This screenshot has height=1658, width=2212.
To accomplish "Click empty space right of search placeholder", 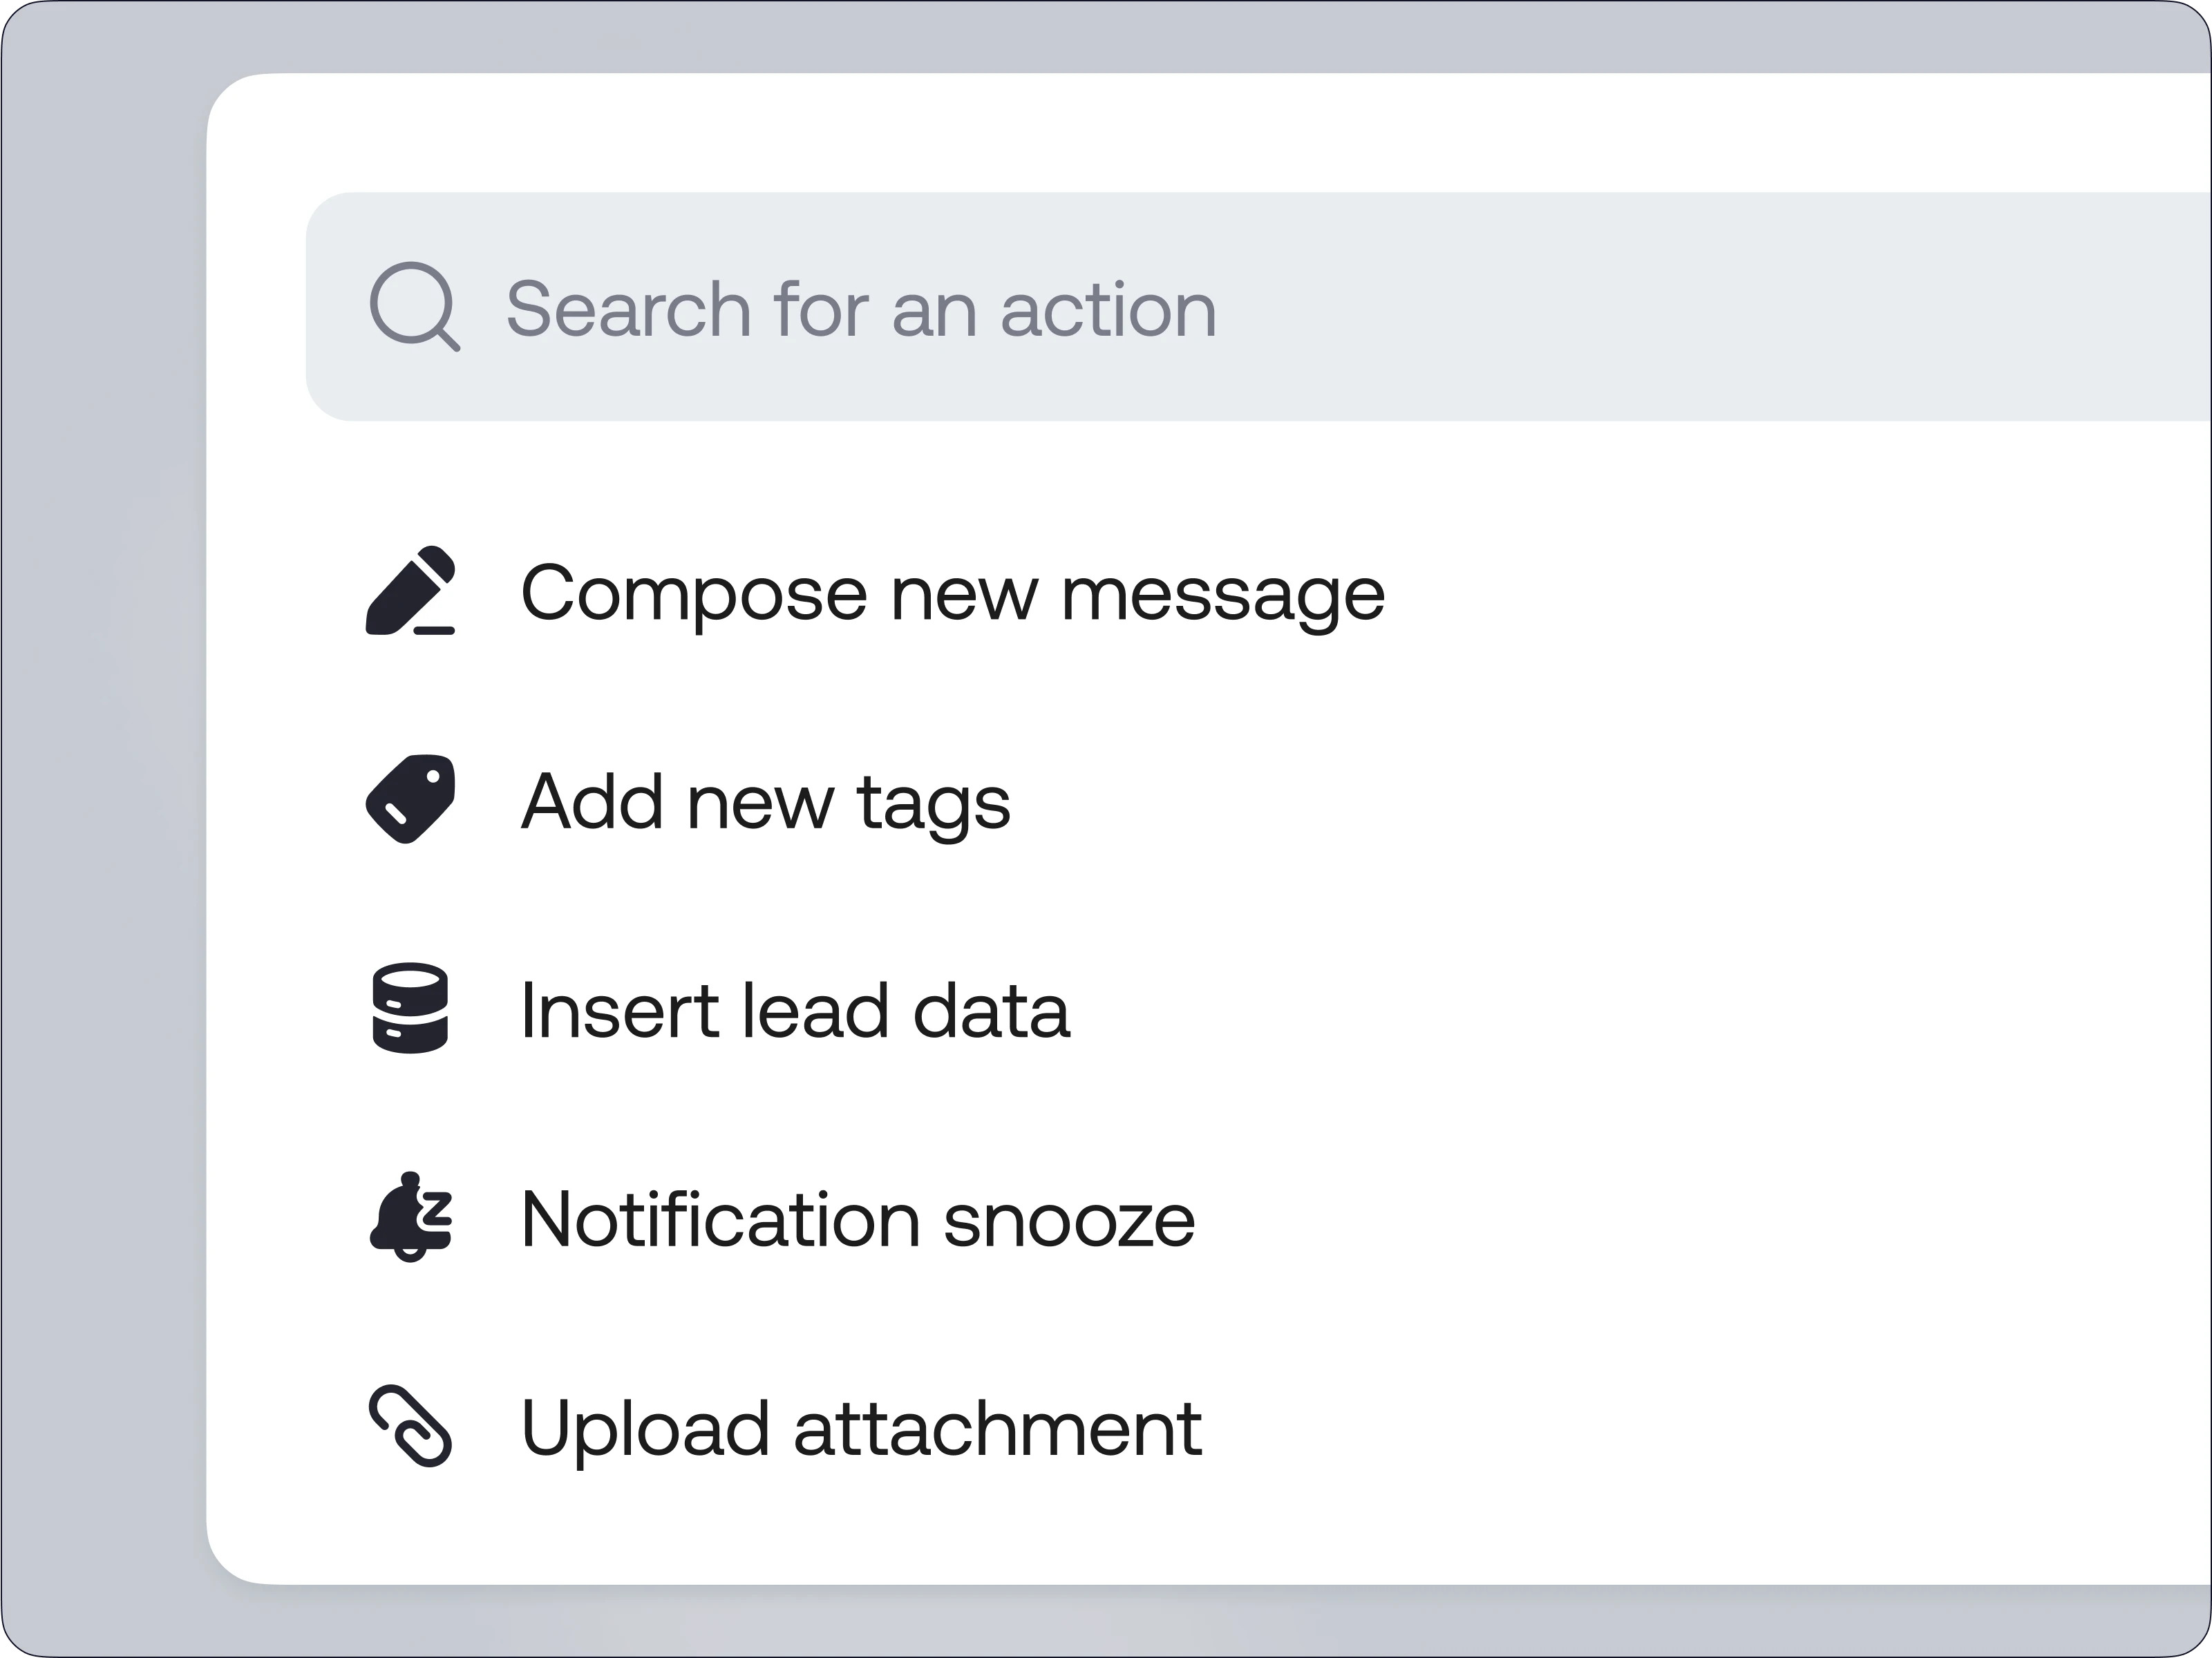I will click(1700, 306).
